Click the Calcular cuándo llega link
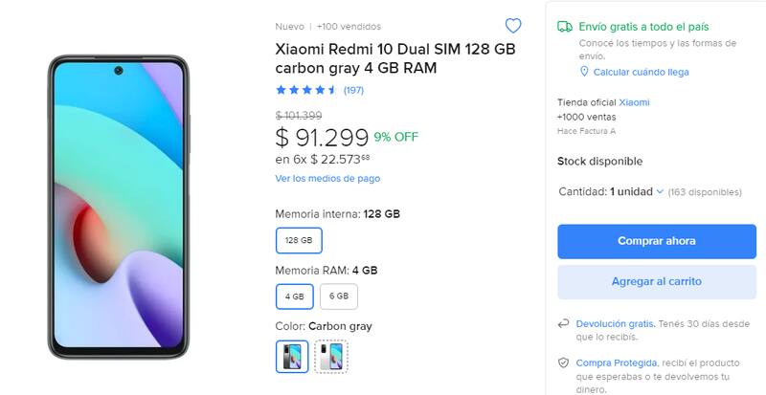Viewport: 766px width, 395px height. point(641,72)
